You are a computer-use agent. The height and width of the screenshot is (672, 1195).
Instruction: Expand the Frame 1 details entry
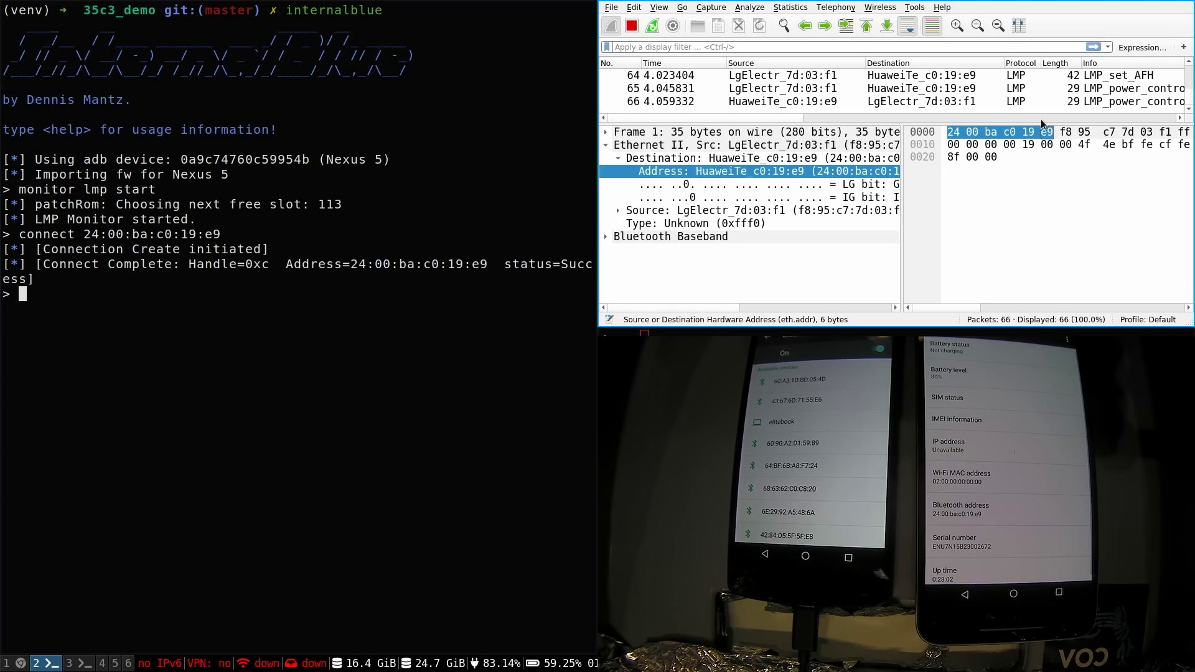(x=607, y=131)
